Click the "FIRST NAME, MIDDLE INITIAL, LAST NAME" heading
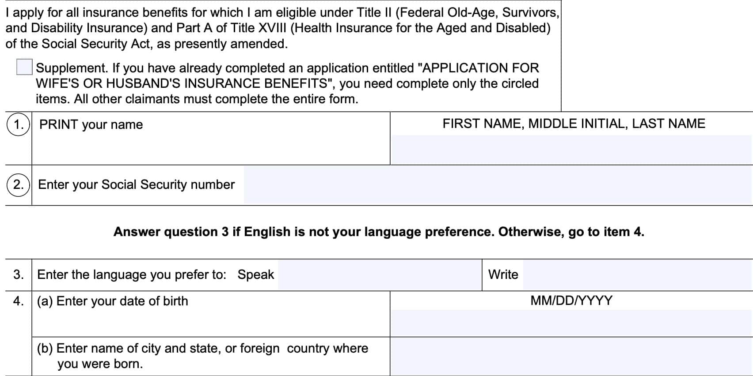Screen dimensions: 753x376 (x=574, y=124)
